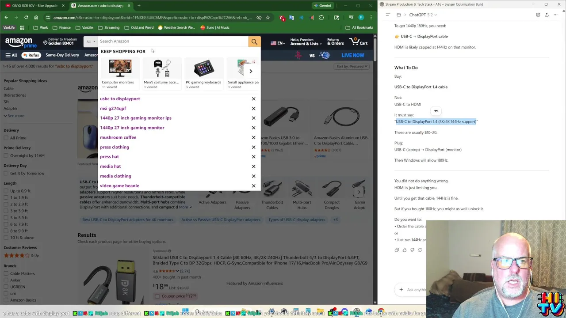Check the Cable Matters brand checkbox
The width and height of the screenshot is (566, 318).
pyautogui.click(x=6, y=273)
